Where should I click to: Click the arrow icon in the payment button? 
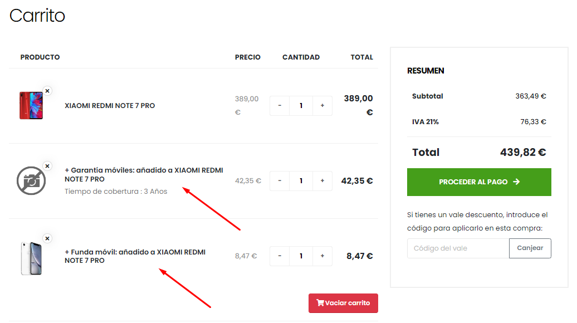[x=517, y=182]
